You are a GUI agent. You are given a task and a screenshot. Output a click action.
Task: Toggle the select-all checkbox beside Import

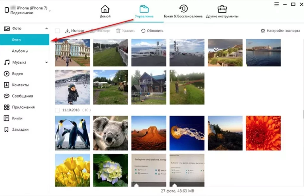tap(57, 31)
